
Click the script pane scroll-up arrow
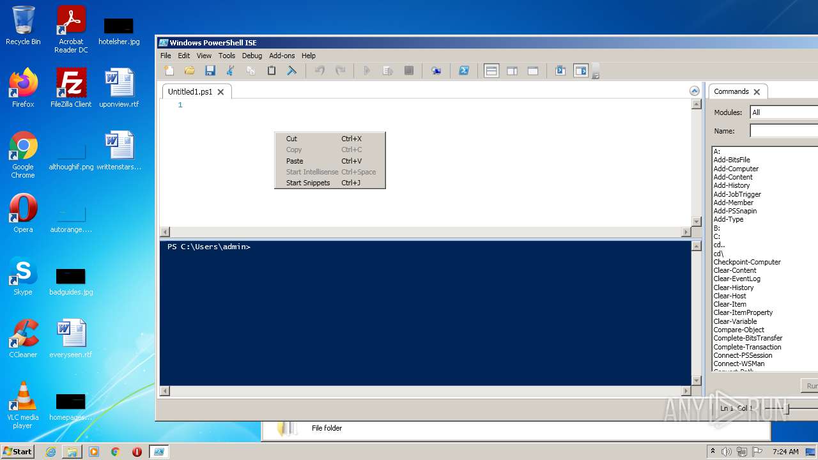(x=697, y=104)
